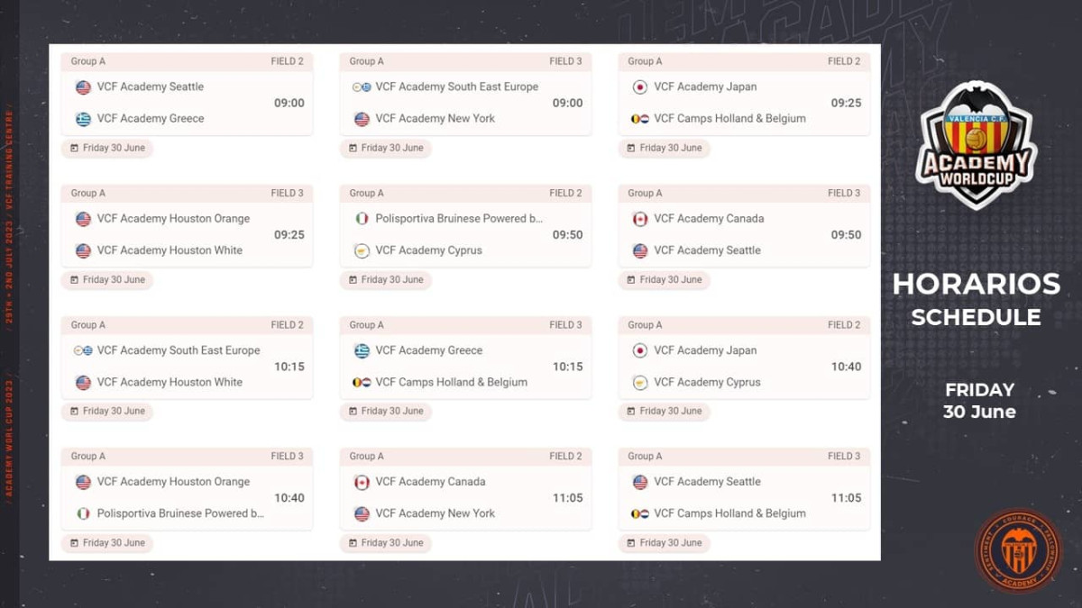1082x608 pixels.
Task: Click the Italy flag beside Polisportiva Bruinese at 09:50
Action: point(362,219)
